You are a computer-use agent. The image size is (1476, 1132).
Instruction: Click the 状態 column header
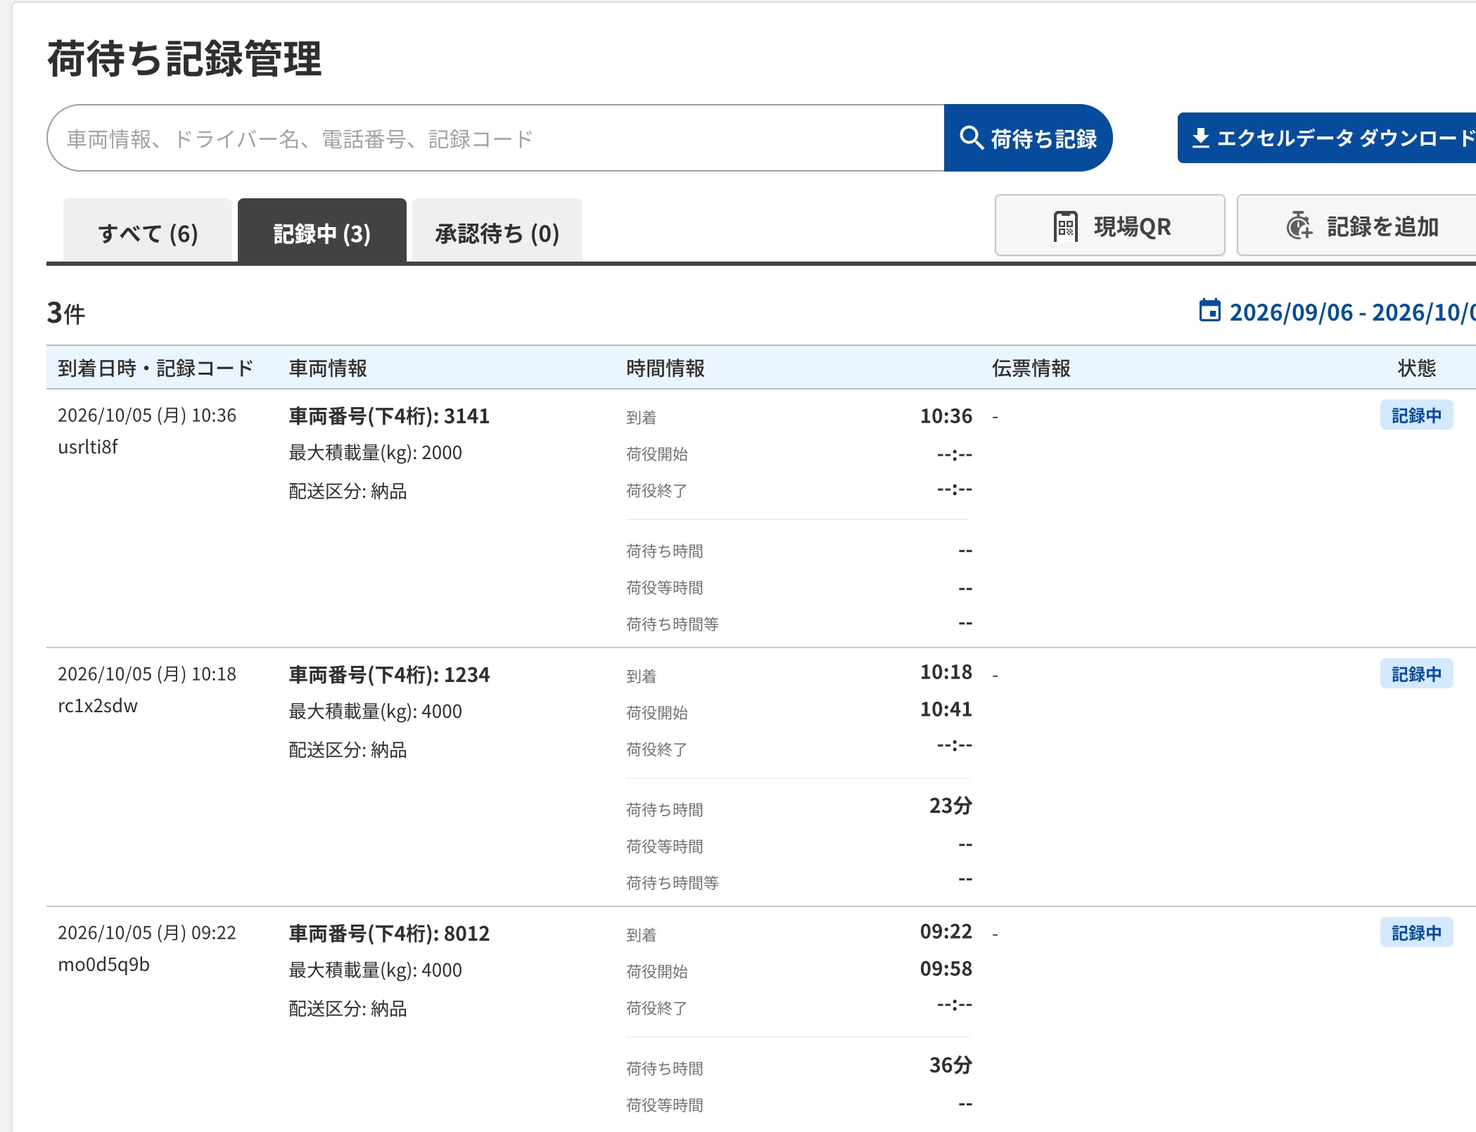coord(1417,368)
